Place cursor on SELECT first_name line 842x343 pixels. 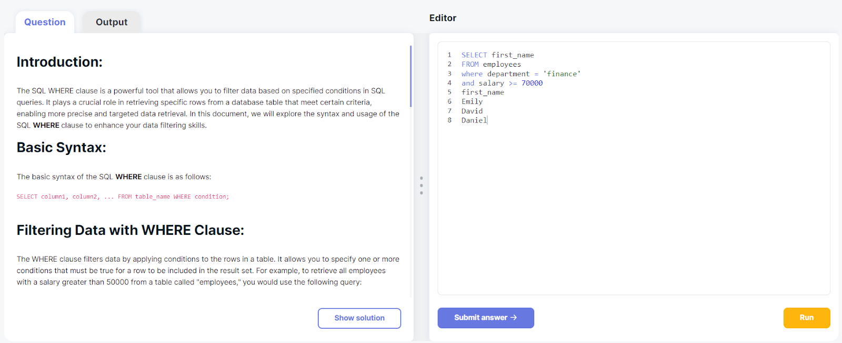[x=497, y=55]
